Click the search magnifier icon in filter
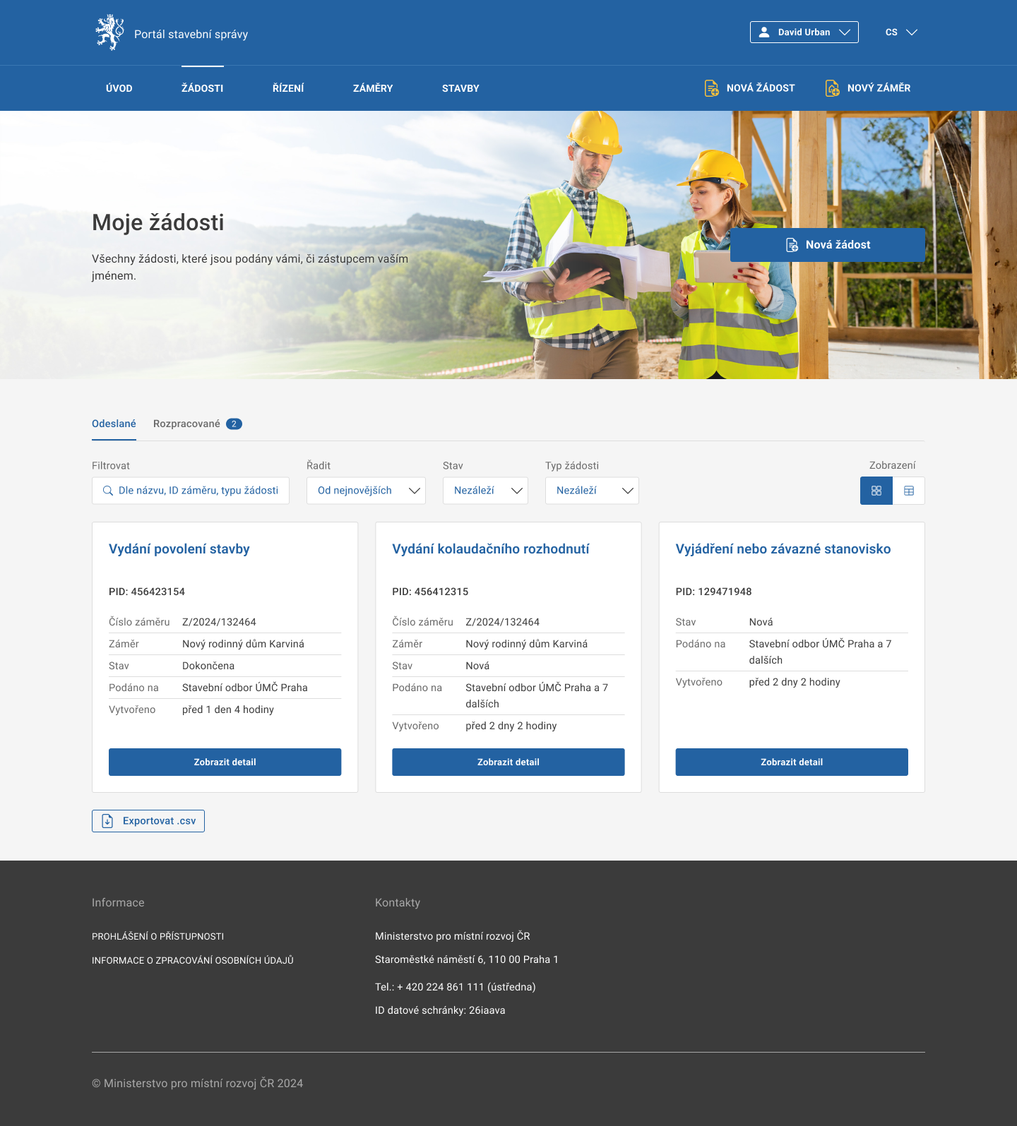 pos(108,491)
